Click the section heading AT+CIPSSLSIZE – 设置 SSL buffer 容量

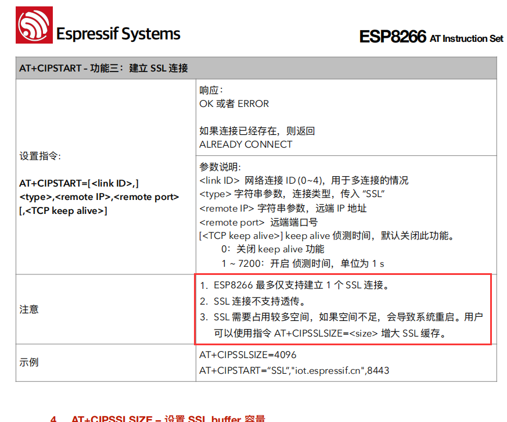[x=158, y=418]
